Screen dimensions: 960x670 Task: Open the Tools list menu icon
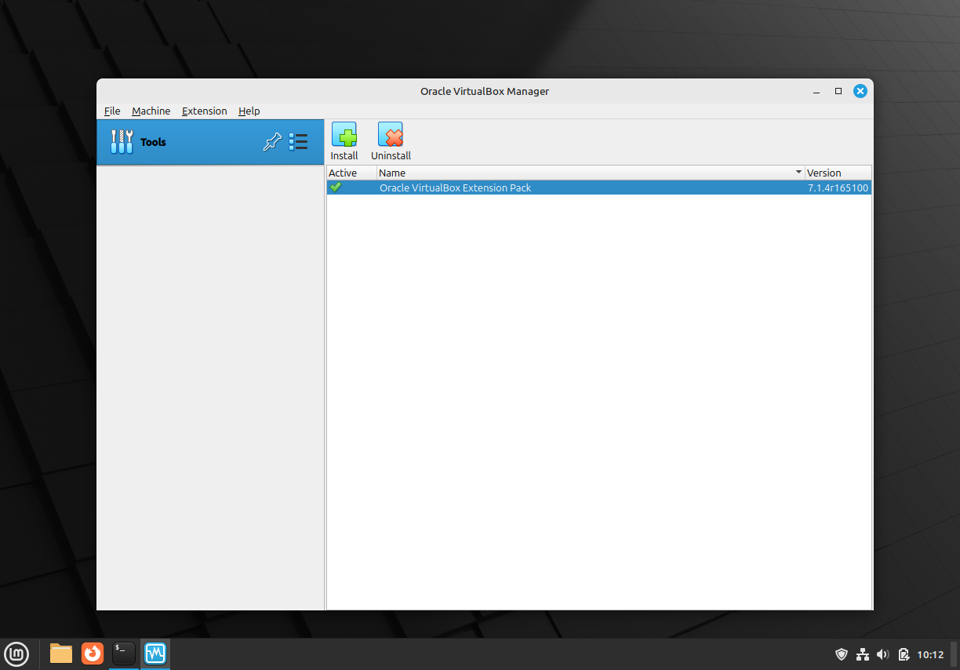point(298,142)
